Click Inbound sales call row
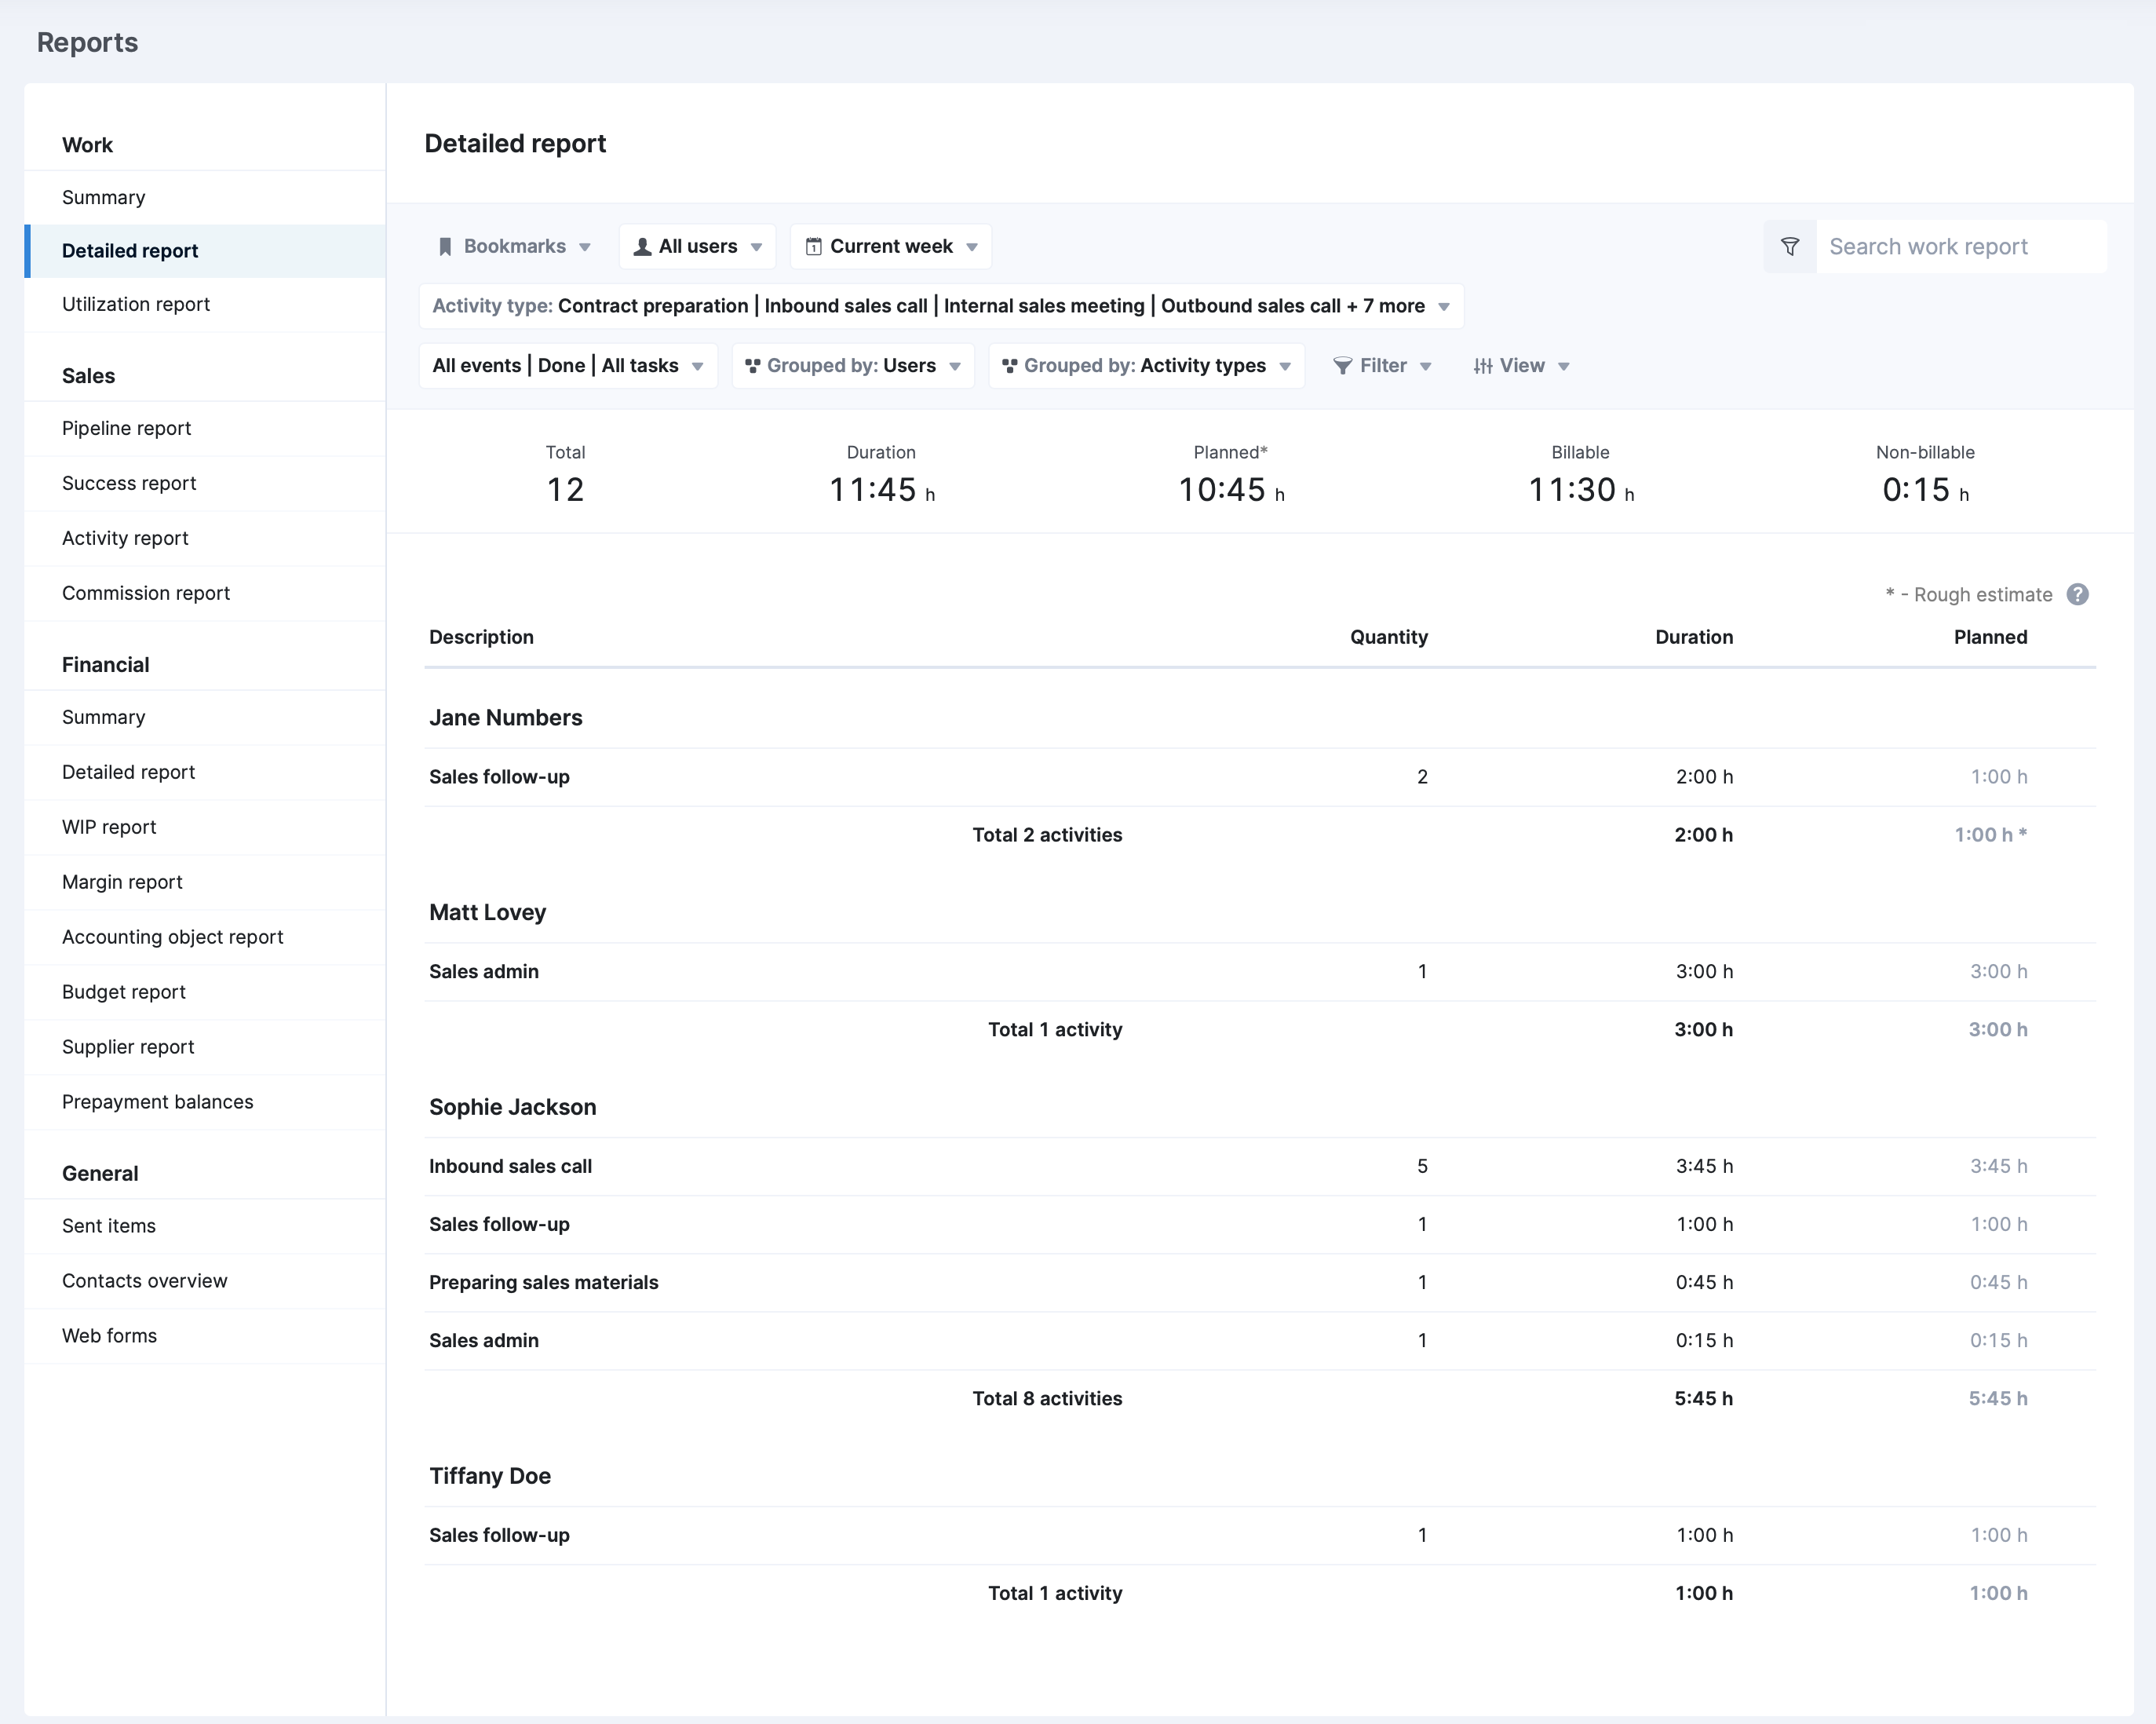 tap(1260, 1166)
